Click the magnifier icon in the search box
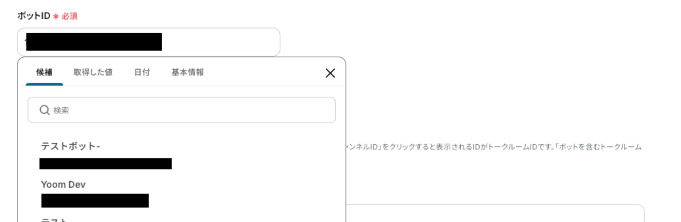 (x=44, y=110)
